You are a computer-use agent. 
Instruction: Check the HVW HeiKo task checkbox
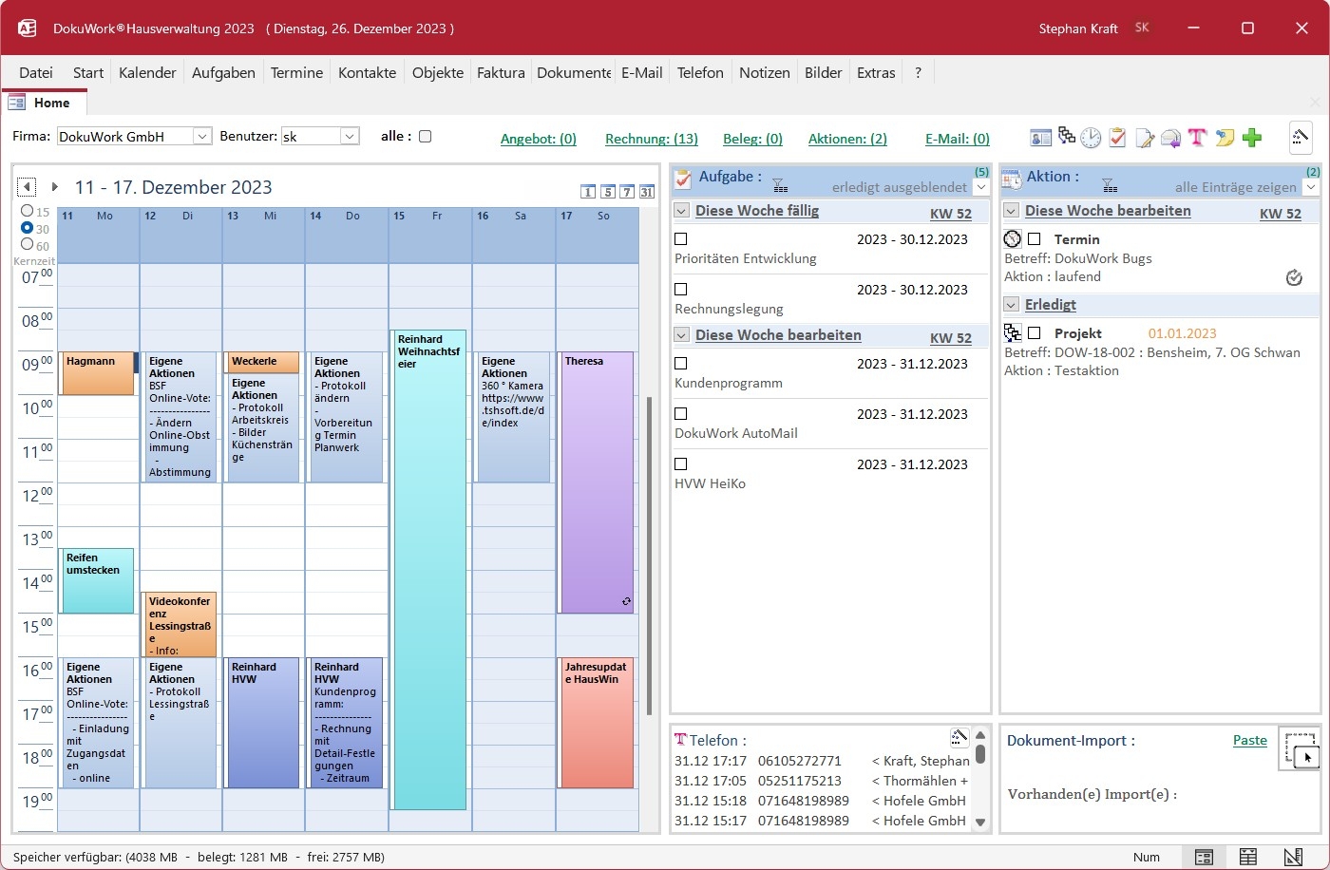click(680, 464)
